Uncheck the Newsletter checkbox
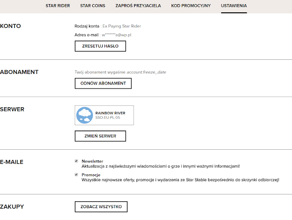The height and width of the screenshot is (220, 292). click(76, 161)
